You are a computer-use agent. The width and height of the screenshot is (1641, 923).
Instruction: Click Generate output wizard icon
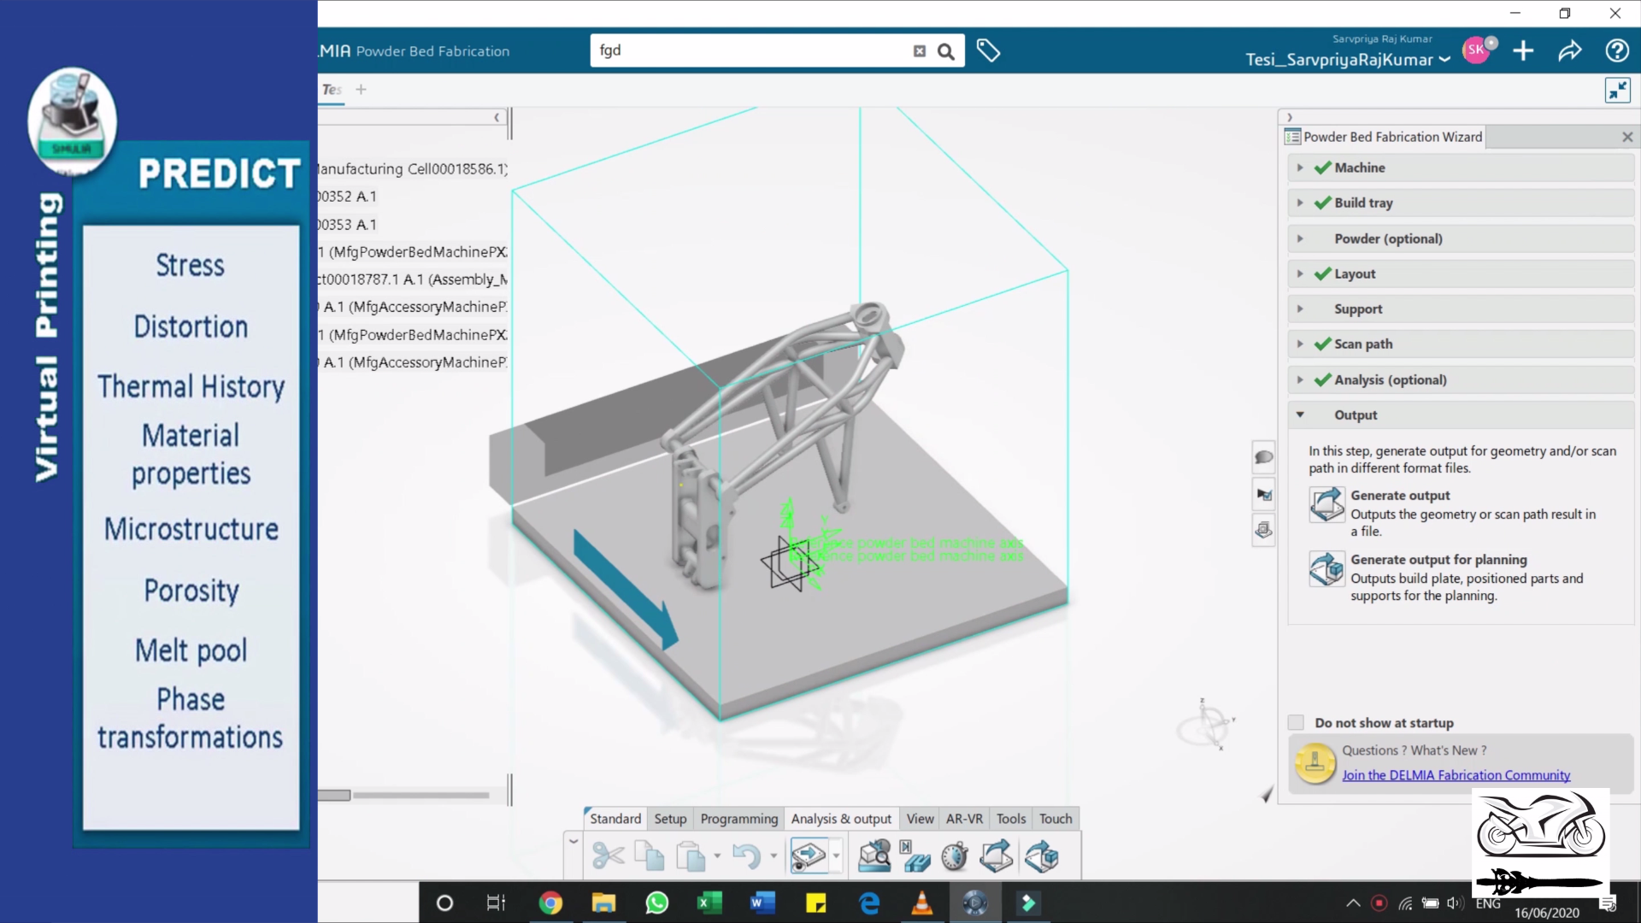pyautogui.click(x=1327, y=504)
